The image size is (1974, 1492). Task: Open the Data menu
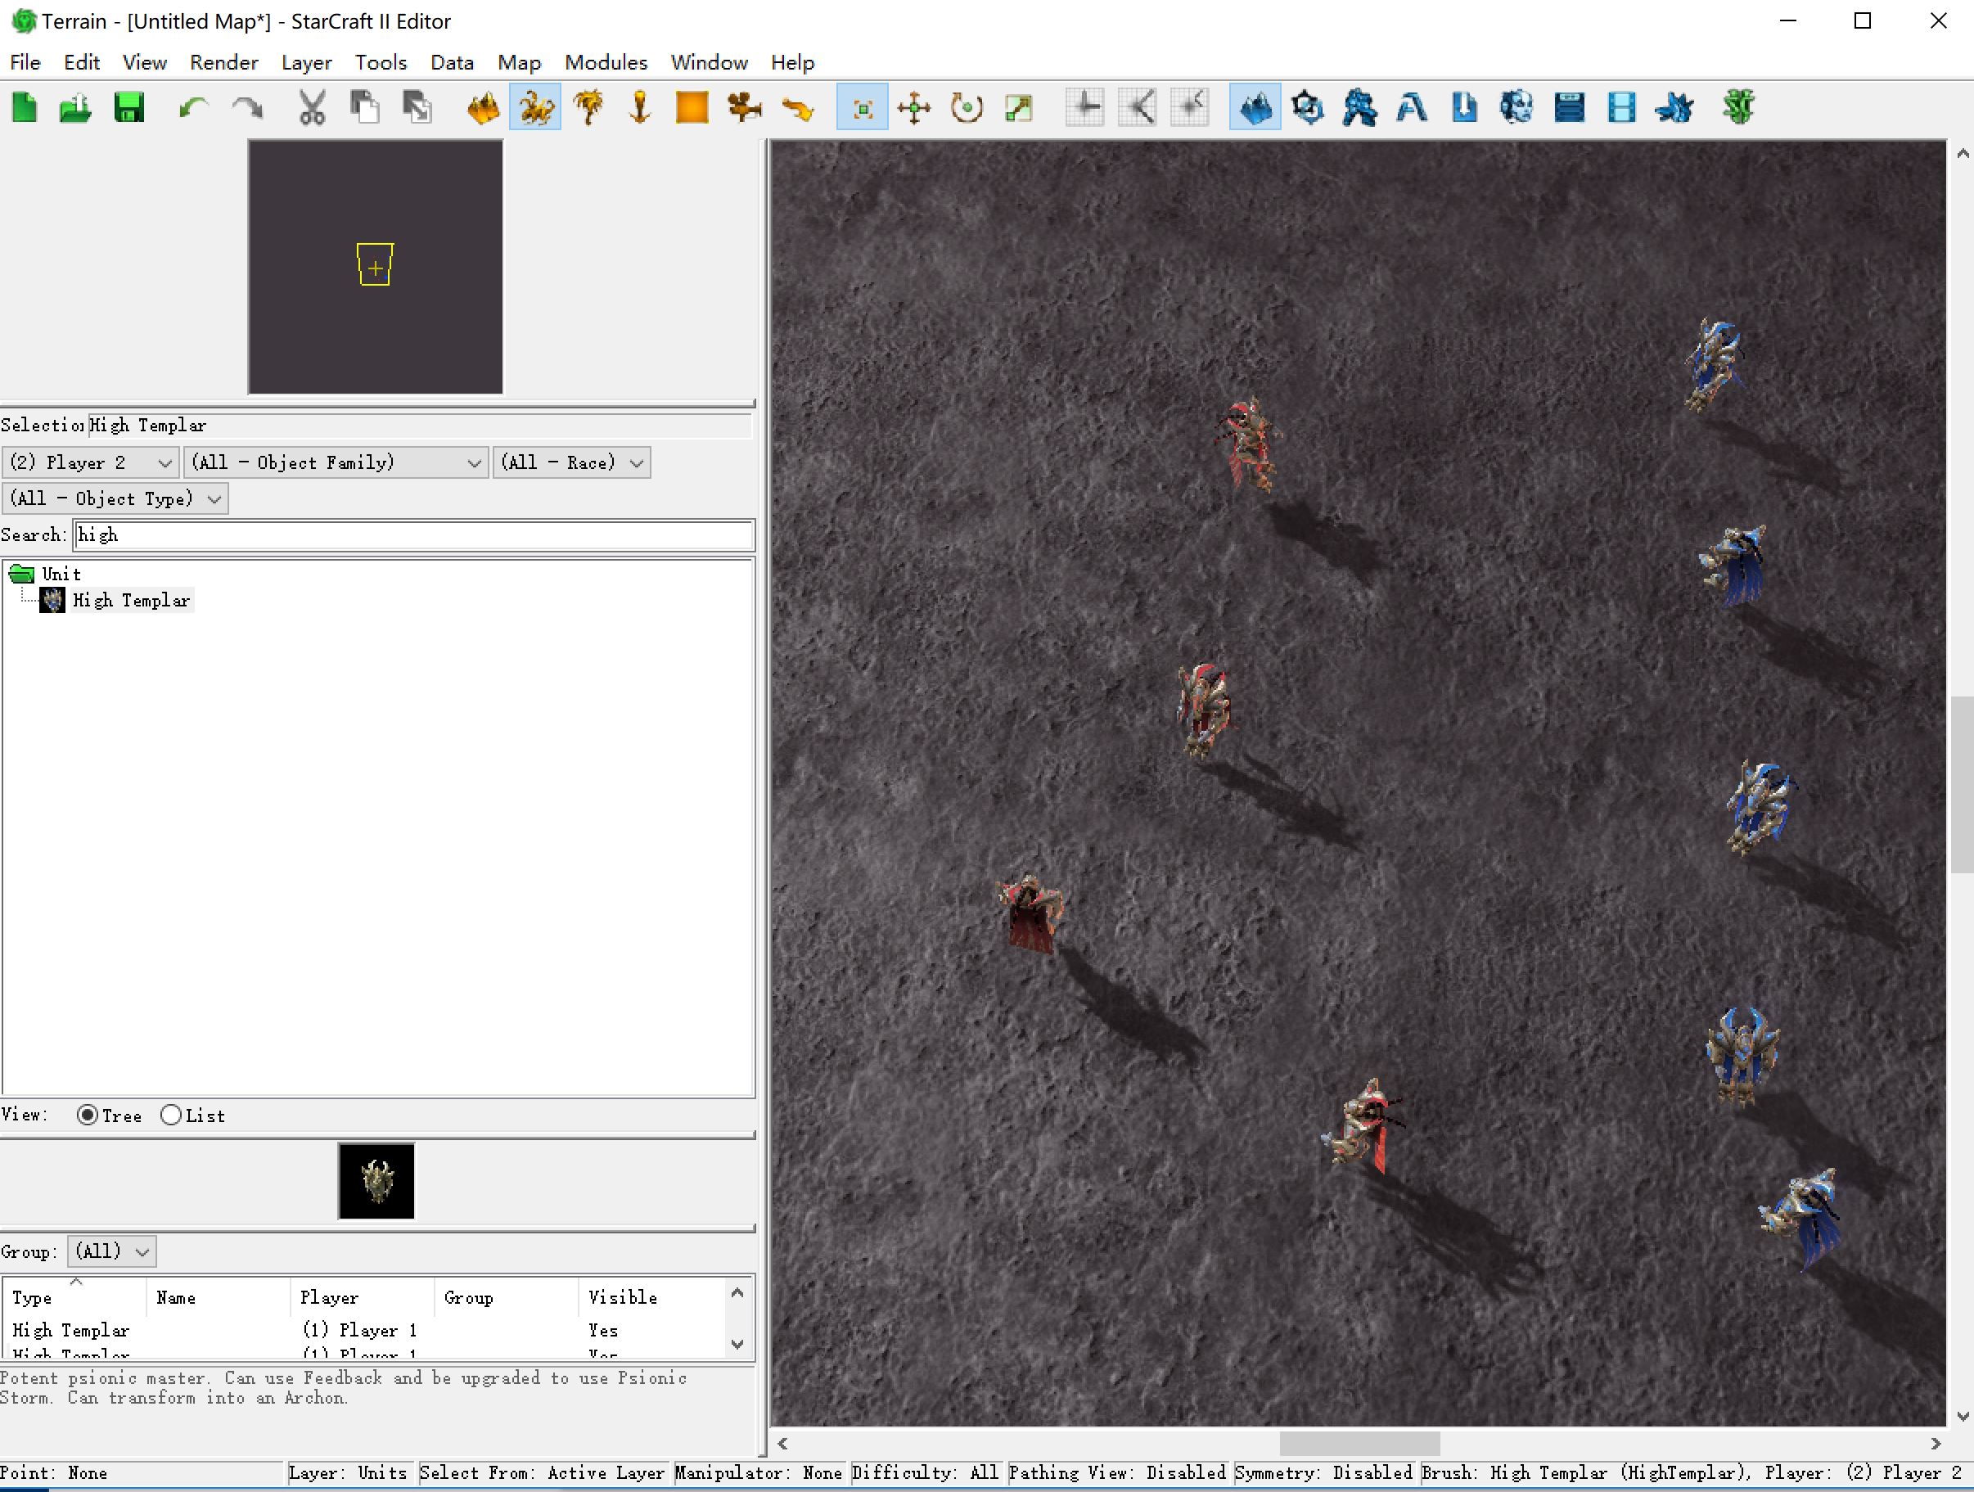pyautogui.click(x=452, y=62)
